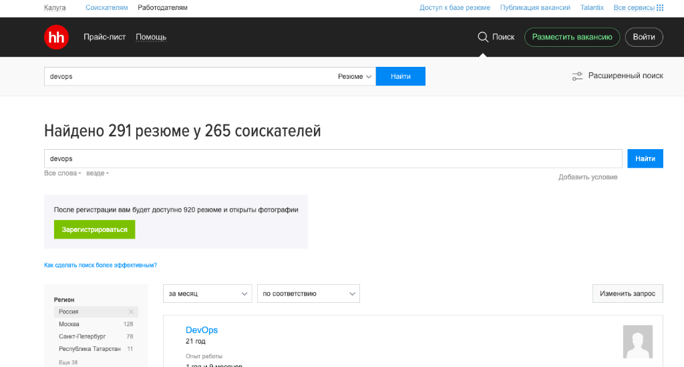Screen dimensions: 684x367
Task: Click the magnifier search icon in header
Action: [x=483, y=37]
